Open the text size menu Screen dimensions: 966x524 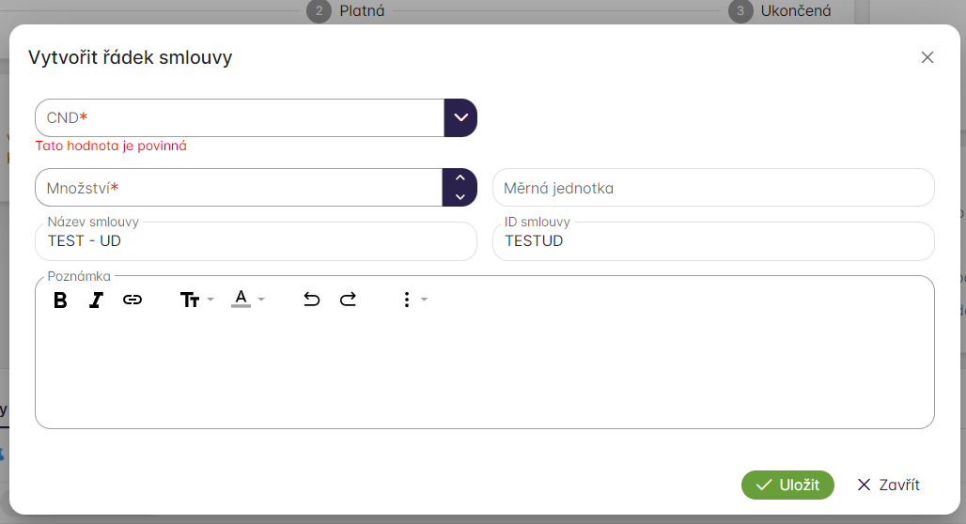tap(196, 301)
